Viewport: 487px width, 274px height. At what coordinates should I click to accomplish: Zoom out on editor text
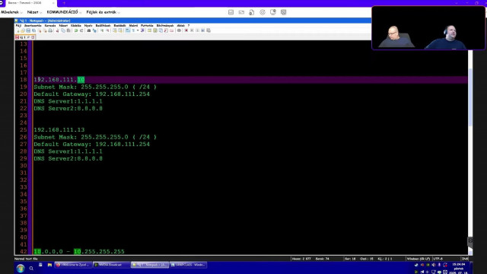(107, 30)
